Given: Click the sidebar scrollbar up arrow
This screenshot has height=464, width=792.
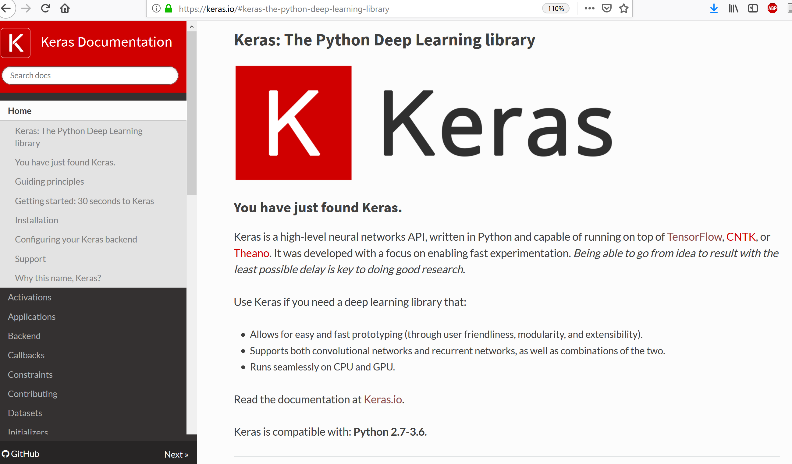Looking at the screenshot, I should (x=191, y=27).
